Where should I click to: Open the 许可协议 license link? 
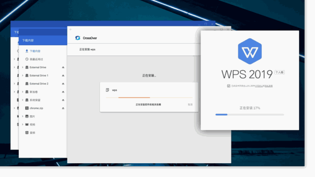pyautogui.click(x=259, y=86)
